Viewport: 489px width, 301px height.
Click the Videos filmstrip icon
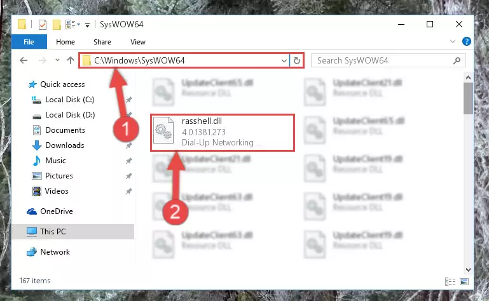[x=37, y=191]
